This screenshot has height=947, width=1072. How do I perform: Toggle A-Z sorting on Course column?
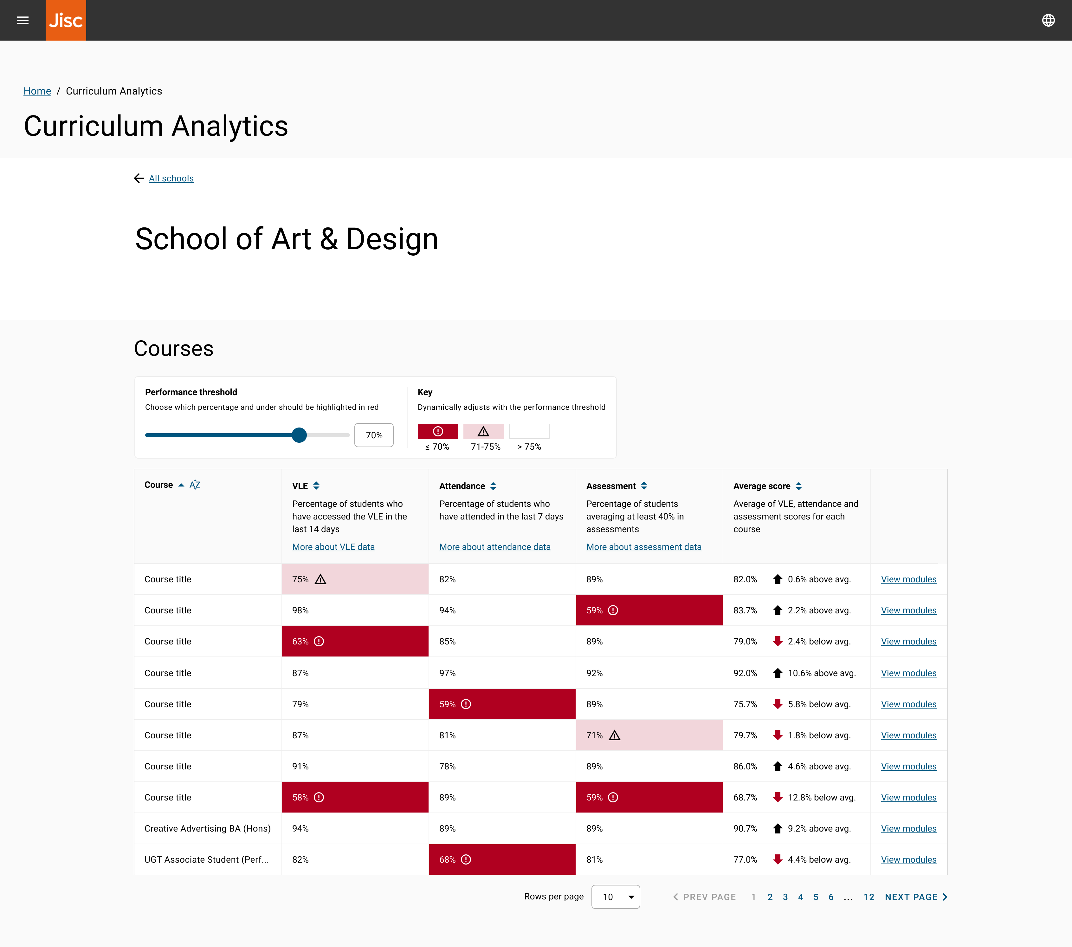coord(195,484)
